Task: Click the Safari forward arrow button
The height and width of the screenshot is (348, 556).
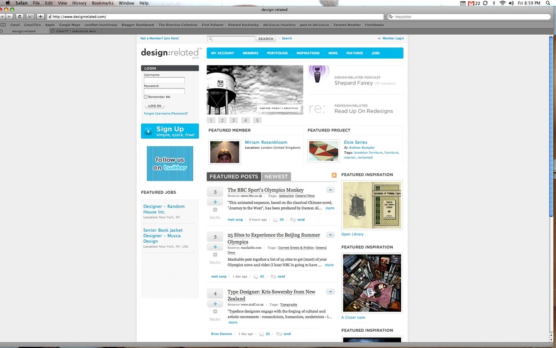Action: click(9, 17)
